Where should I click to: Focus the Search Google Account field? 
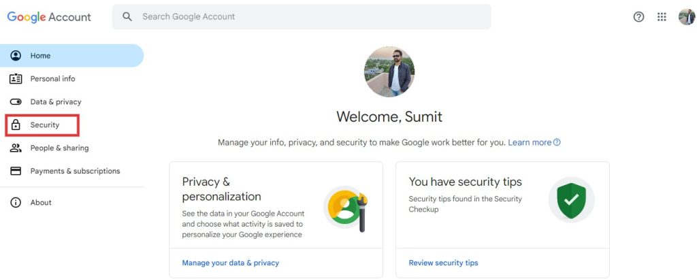pos(302,17)
